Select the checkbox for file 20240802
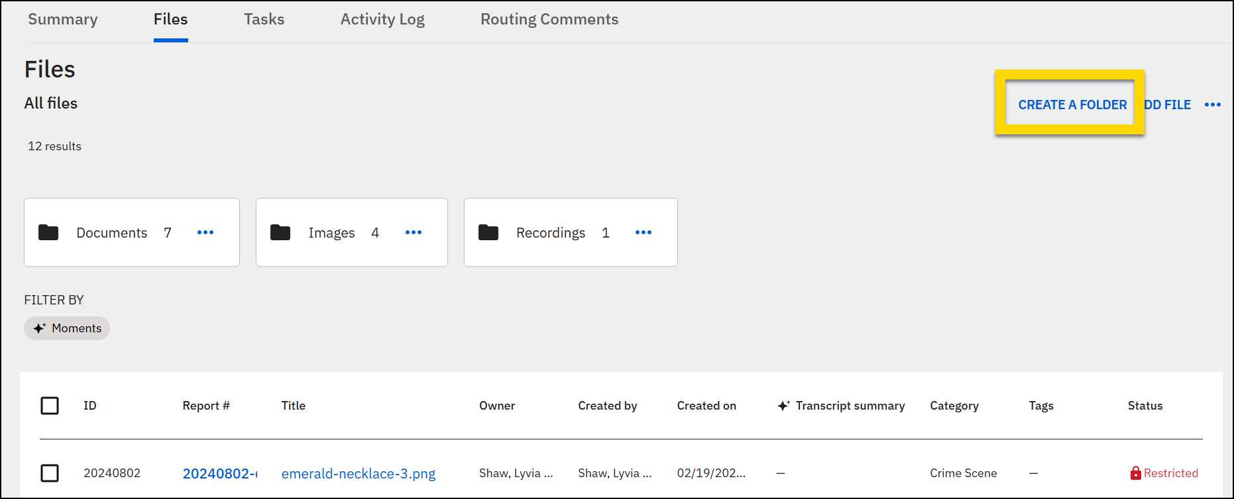1234x499 pixels. (50, 473)
